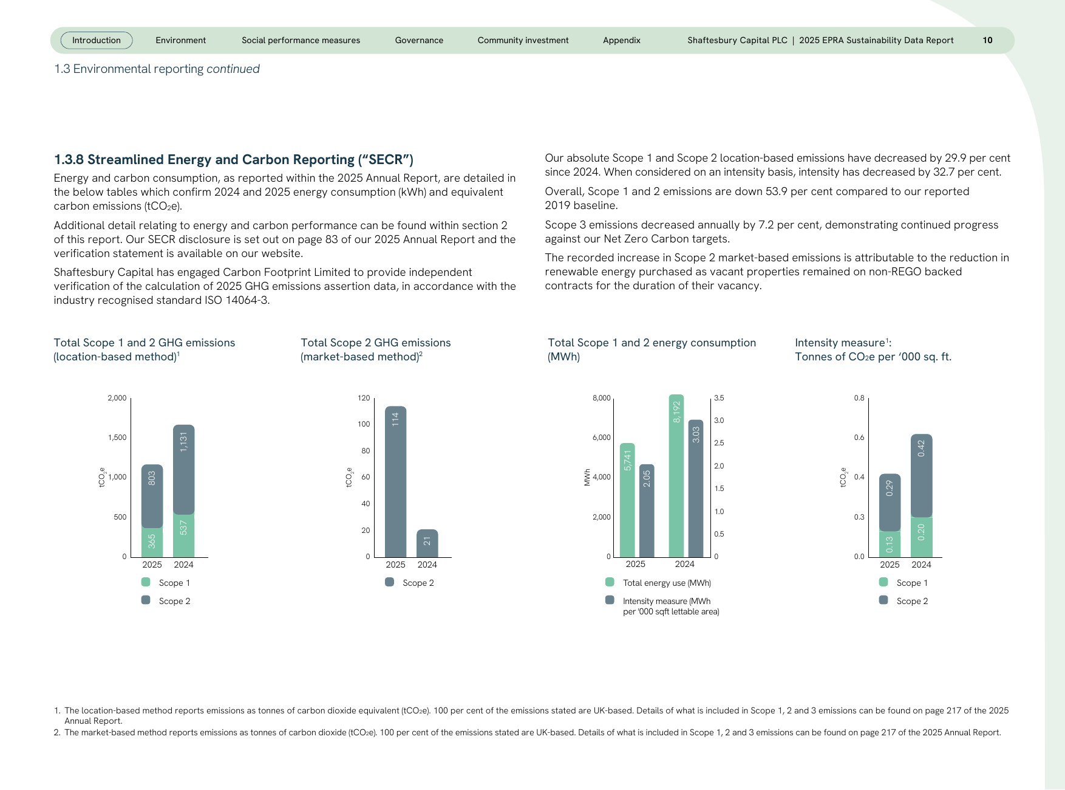Click chart title Total Scope 2 GHG emissions
Image resolution: width=1065 pixels, height=790 pixels.
(x=376, y=349)
